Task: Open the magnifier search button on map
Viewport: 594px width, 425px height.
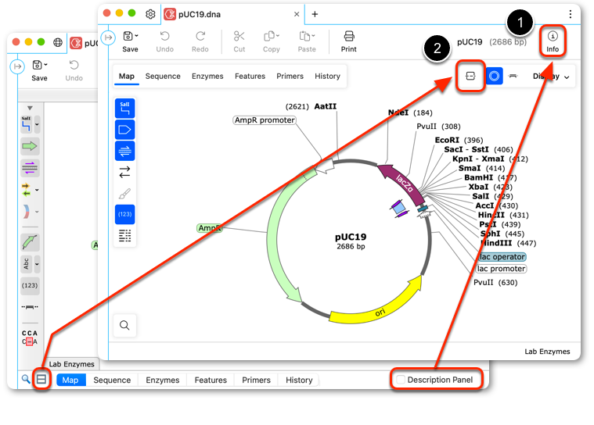Action: 124,325
